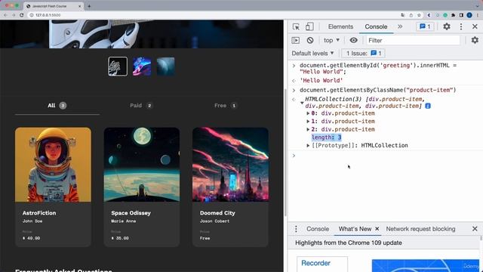Filter products by Paid
The image size is (483, 272).
141,106
